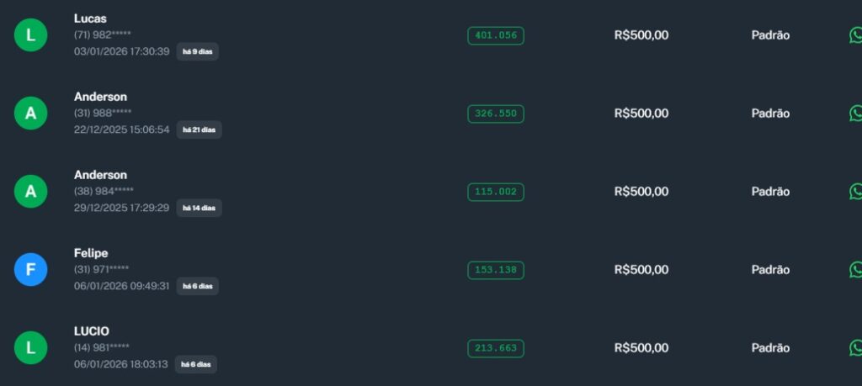Click the name Lucas
862x386 pixels.
click(x=90, y=19)
